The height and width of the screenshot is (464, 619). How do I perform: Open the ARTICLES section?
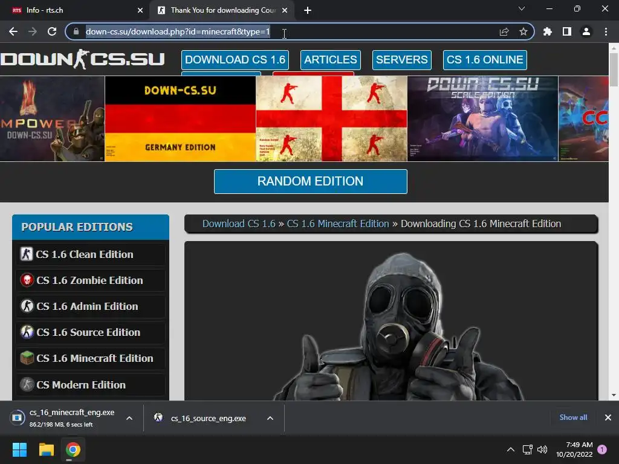pos(331,60)
